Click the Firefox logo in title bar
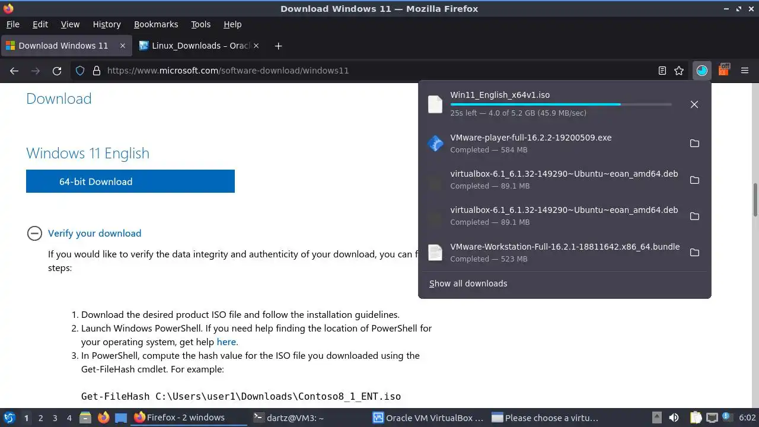Screen dimensions: 759x427 8,8
